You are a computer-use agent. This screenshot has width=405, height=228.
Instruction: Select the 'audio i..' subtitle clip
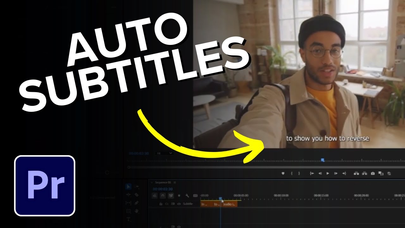pos(230,204)
